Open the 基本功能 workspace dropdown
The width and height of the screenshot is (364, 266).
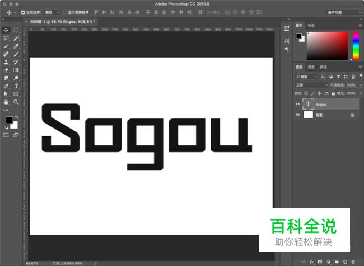[x=343, y=12]
